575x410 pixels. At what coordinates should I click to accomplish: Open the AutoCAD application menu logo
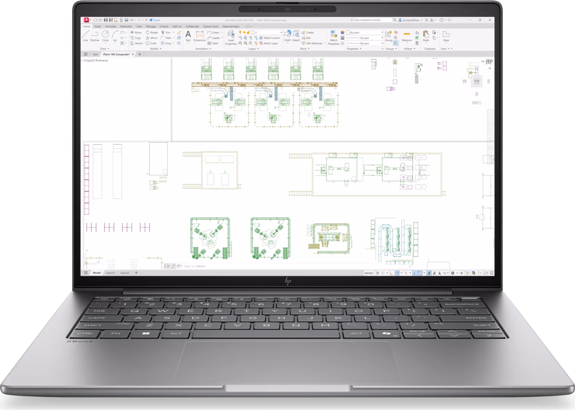[86, 20]
